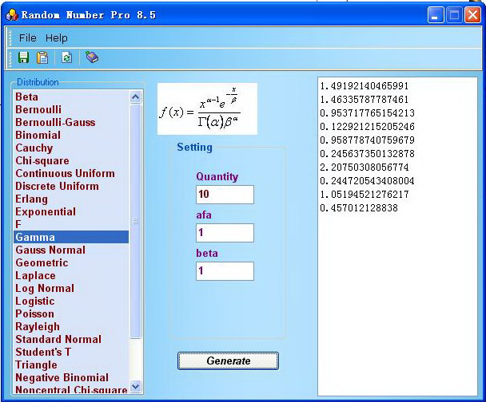This screenshot has width=486, height=402.
Task: Pick the Poisson distribution
Action: point(35,313)
